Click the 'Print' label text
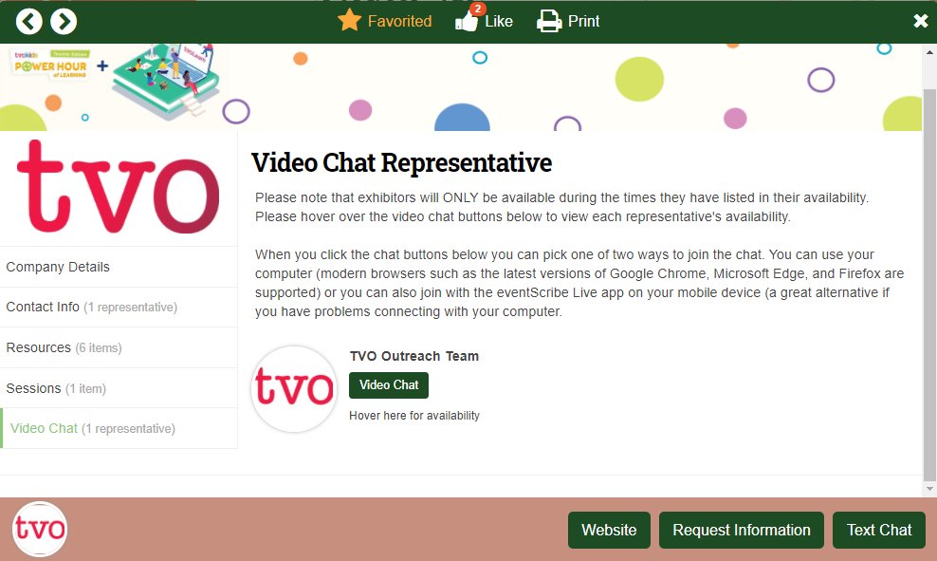This screenshot has height=561, width=937. pos(583,22)
